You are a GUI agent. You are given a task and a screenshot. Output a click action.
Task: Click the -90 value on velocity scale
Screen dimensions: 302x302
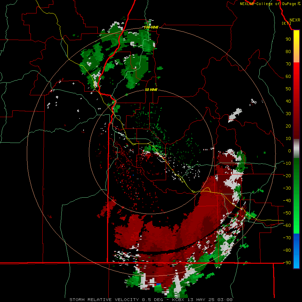287,263
